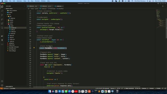Open Explorer panel Views and More Actions ellipsis
The image size is (167, 94).
pos(24,6)
